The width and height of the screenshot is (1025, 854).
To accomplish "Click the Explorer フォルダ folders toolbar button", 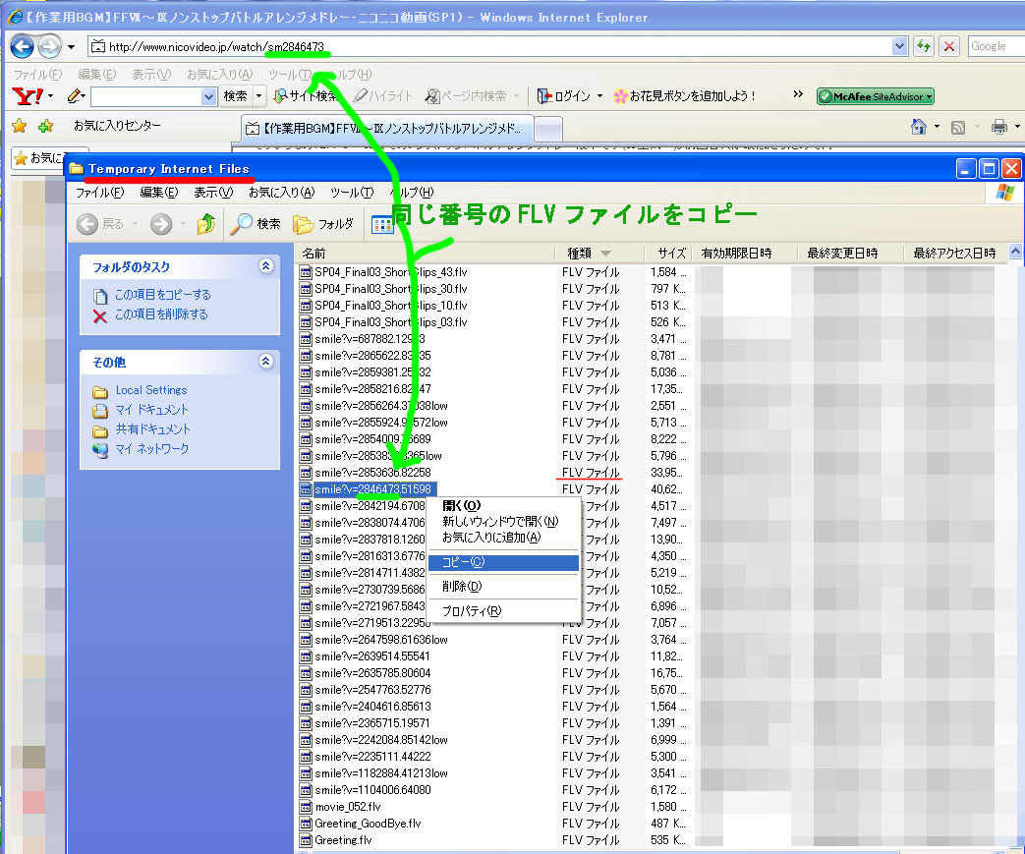I will pos(323,224).
